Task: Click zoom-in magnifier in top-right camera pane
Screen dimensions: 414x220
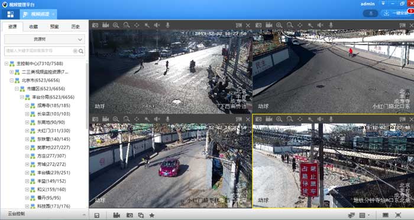Action: [279, 25]
